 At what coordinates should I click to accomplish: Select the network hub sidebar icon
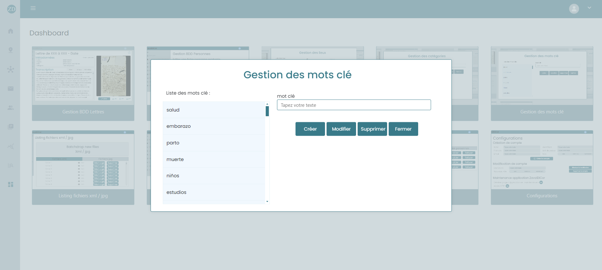[11, 69]
